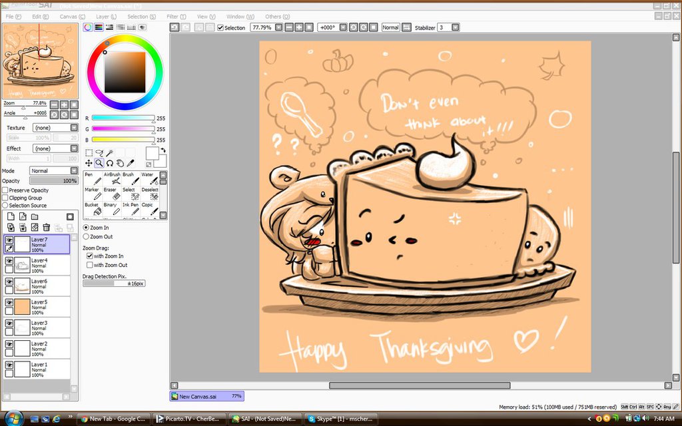Activate the magnifier Zoom tool
The height and width of the screenshot is (426, 682).
point(99,163)
